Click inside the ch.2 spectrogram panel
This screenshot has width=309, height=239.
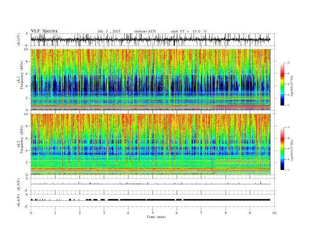click(150, 144)
